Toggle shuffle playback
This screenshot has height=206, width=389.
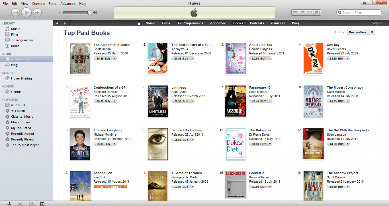click(x=20, y=204)
